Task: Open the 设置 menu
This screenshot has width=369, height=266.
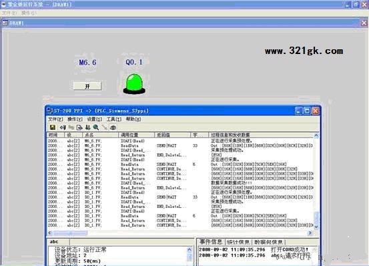Action: tap(95, 119)
